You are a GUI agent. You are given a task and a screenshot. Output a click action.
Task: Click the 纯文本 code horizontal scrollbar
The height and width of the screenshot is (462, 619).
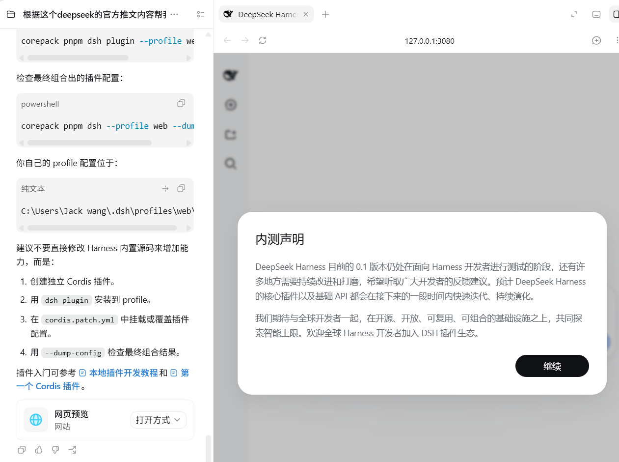(102, 228)
